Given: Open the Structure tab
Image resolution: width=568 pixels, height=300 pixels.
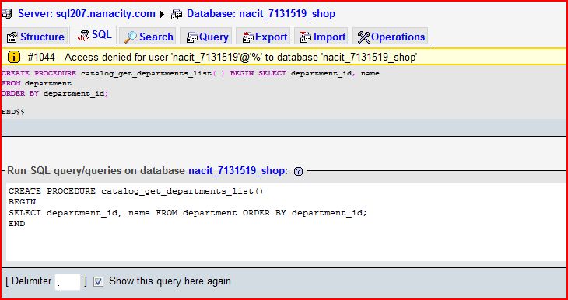Looking at the screenshot, I should [x=36, y=37].
